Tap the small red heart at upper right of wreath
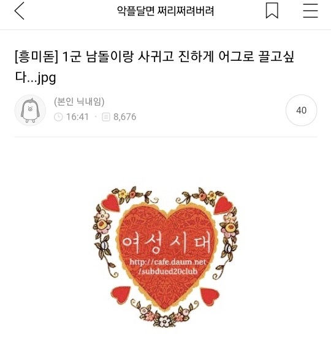Image resolution: width=331 pixels, height=337 pixels. pyautogui.click(x=223, y=205)
